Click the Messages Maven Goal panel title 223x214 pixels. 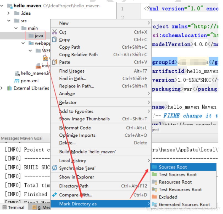[22, 138]
